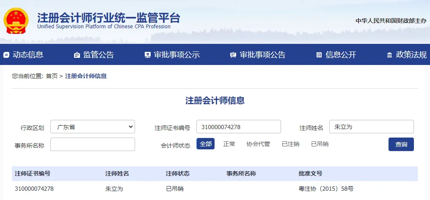Click the 注师证书编号 input field
The image size is (430, 200).
point(238,127)
